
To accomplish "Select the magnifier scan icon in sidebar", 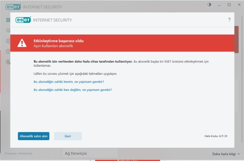I will coord(8,30).
